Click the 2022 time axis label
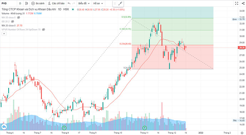The height and width of the screenshot is (135, 246). 201,133
